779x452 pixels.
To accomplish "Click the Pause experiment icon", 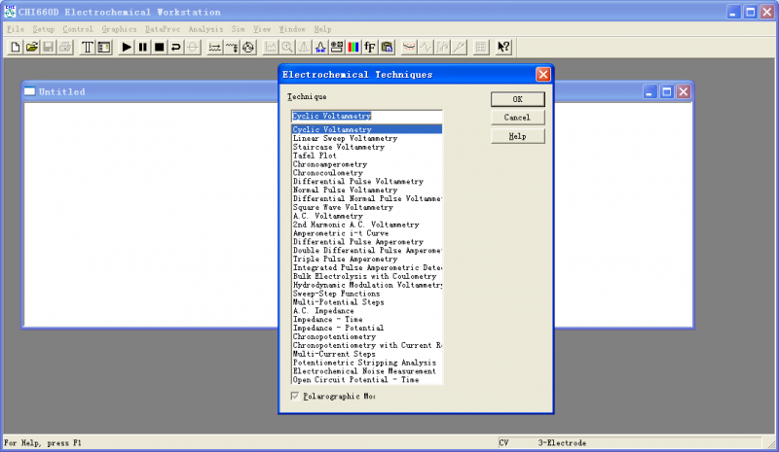I will (x=142, y=47).
